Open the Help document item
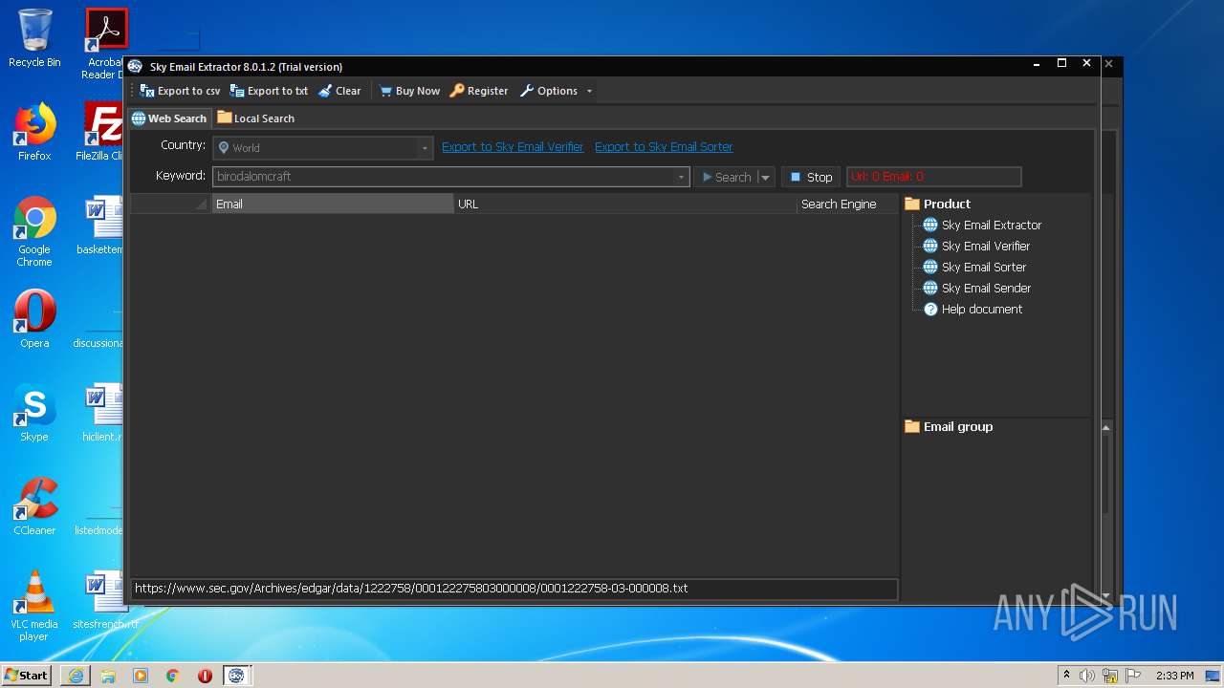The width and height of the screenshot is (1224, 688). coord(973,309)
